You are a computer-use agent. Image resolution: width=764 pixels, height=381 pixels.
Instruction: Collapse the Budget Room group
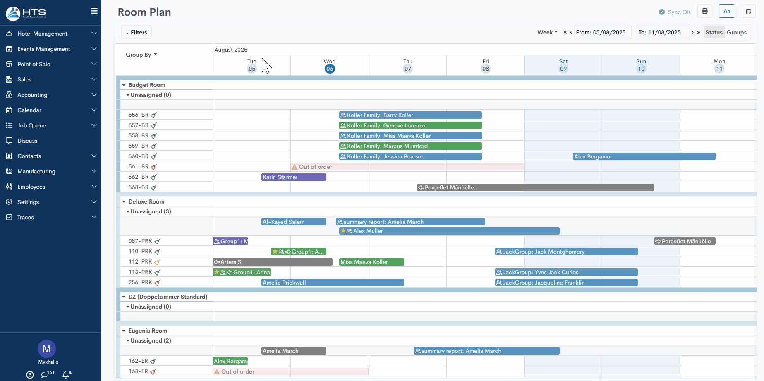(x=124, y=85)
